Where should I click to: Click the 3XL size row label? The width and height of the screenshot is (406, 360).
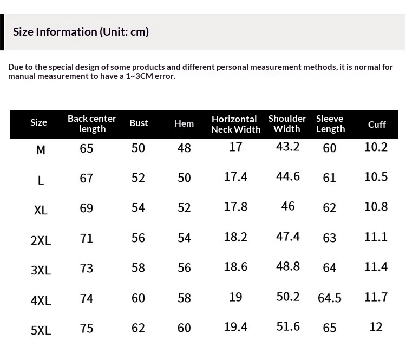(41, 270)
